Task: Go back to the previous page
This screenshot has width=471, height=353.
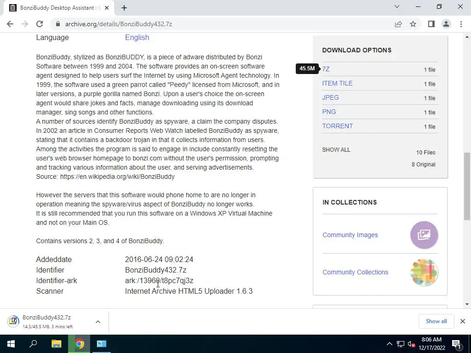Action: [10, 24]
